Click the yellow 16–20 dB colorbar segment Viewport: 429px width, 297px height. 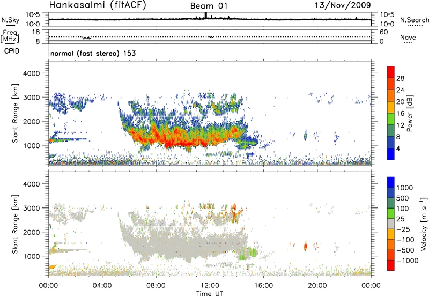click(x=391, y=107)
